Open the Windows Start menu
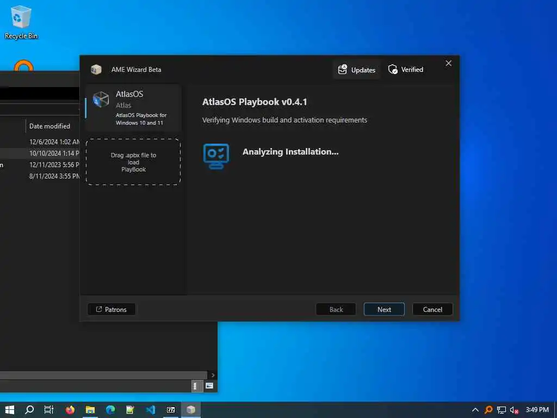 click(10, 410)
